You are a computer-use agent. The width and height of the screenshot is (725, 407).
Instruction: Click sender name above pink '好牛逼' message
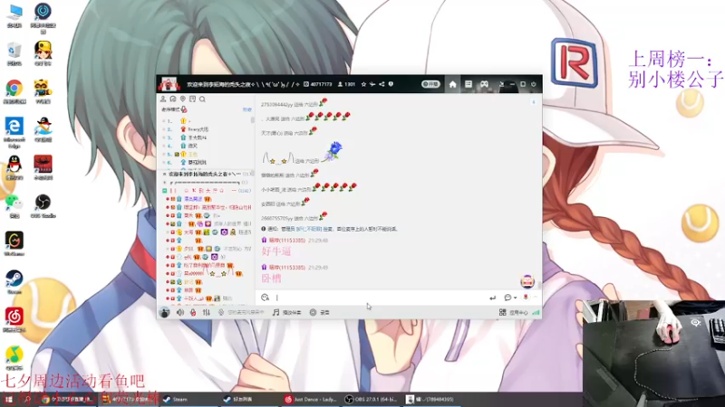pyautogui.click(x=286, y=241)
